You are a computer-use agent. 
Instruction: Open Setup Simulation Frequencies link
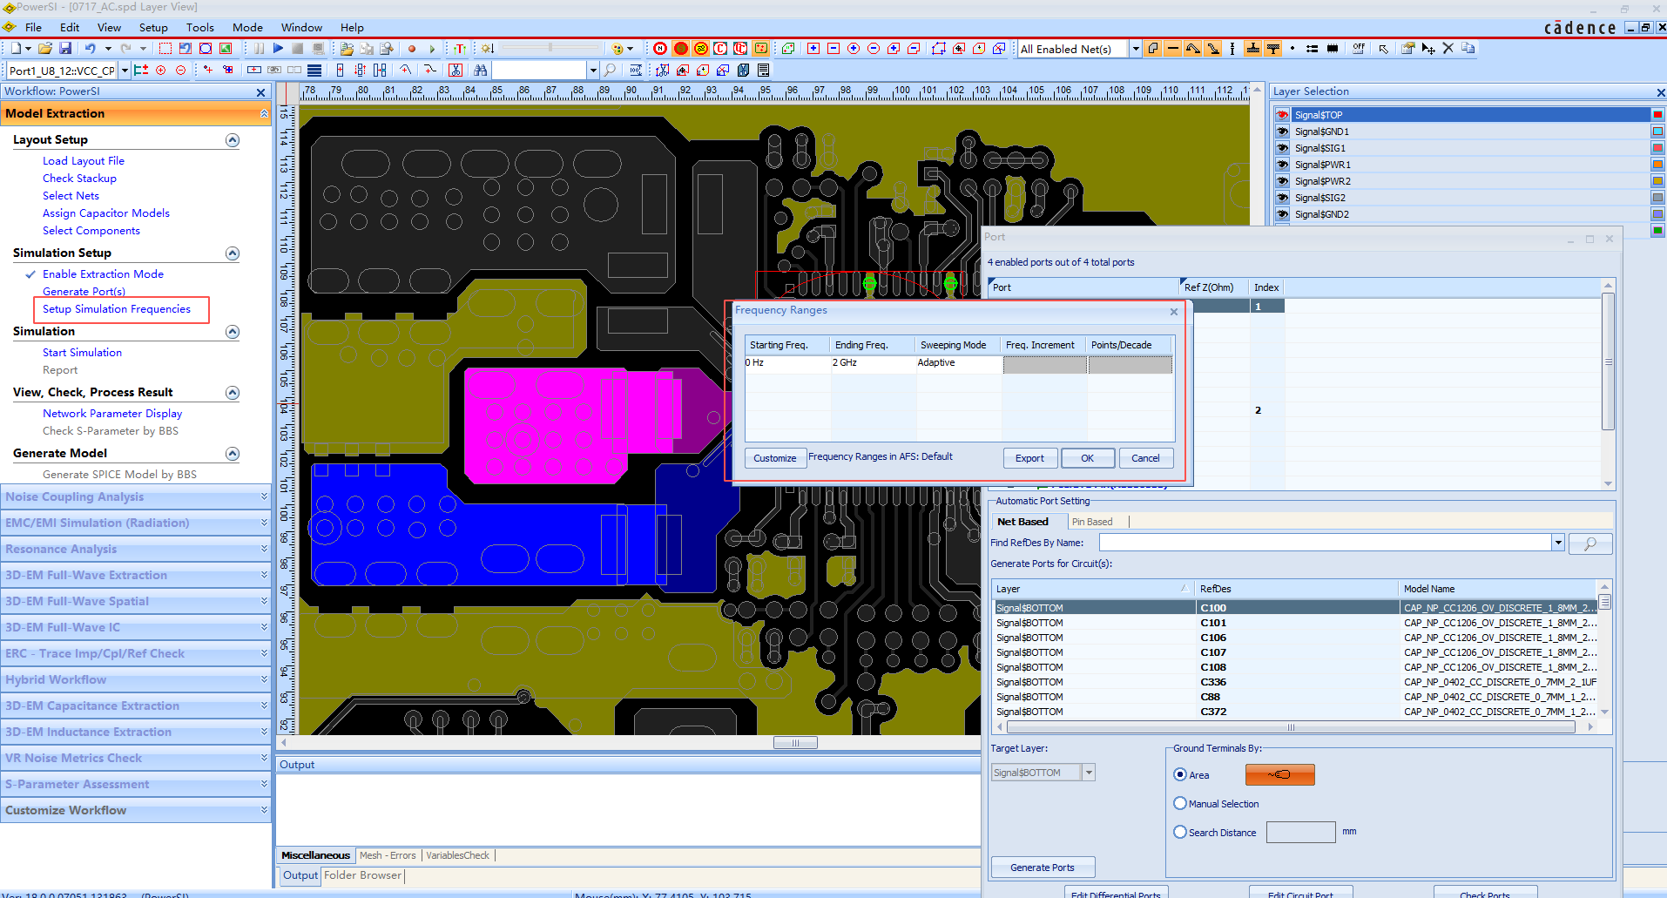tap(117, 309)
